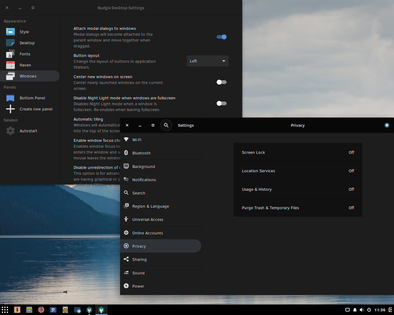Open Fonts section in Budgie settings
Screen dimensions: 394x315
[30, 54]
